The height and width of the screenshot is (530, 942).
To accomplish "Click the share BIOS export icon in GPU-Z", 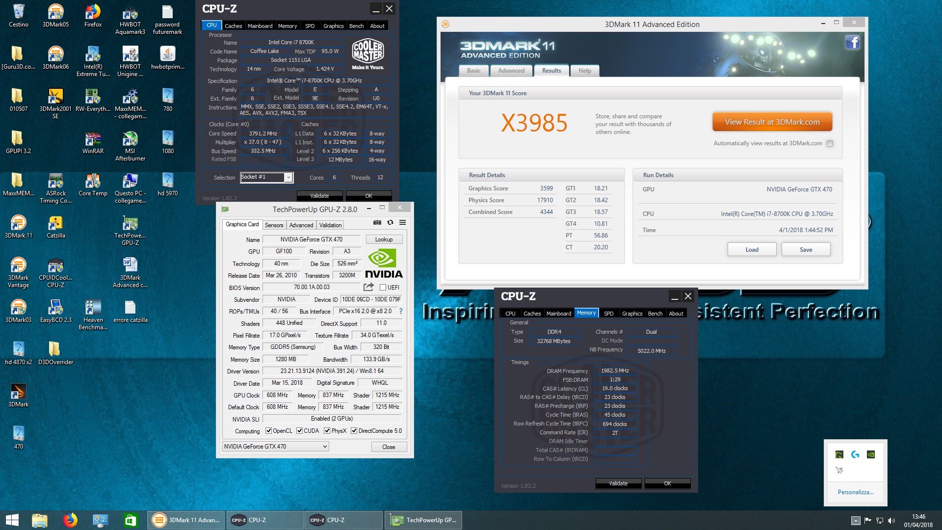I will coord(368,287).
